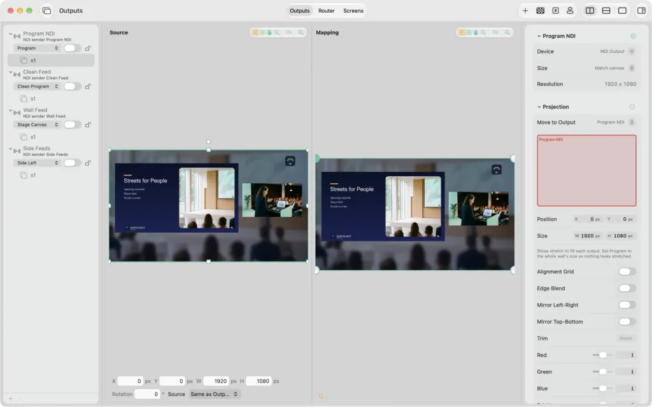652x407 pixels.
Task: Click the lock icon for Wall Feed output
Action: [x=88, y=125]
